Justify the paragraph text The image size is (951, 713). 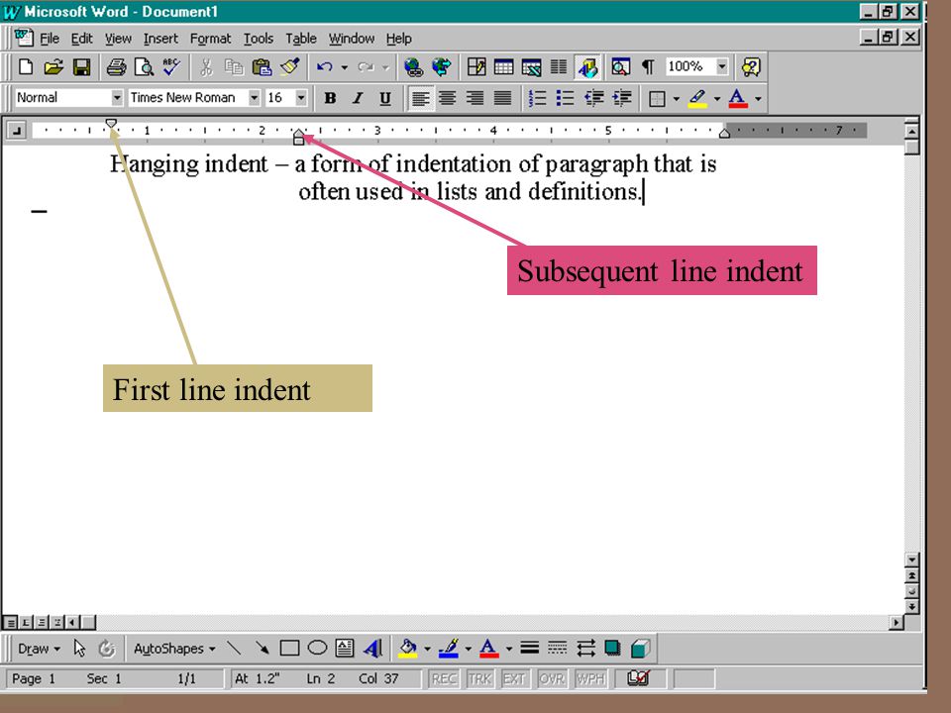(503, 98)
